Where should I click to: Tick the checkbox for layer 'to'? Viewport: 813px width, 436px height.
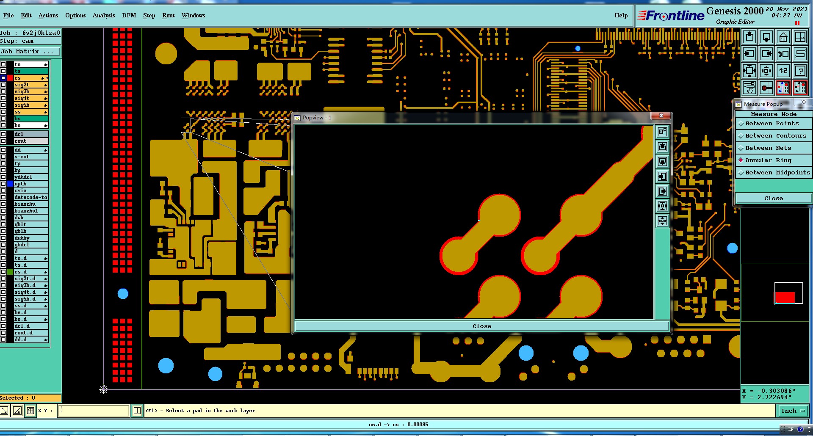point(3,64)
